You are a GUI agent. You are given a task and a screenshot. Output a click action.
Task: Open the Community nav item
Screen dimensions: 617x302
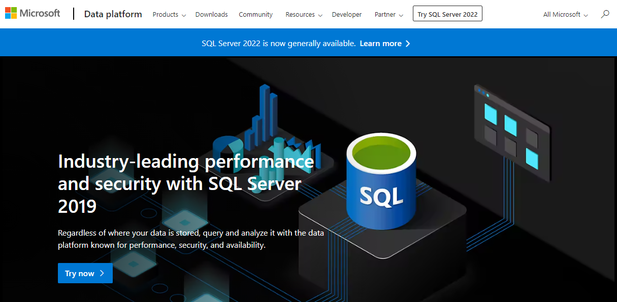[255, 15]
